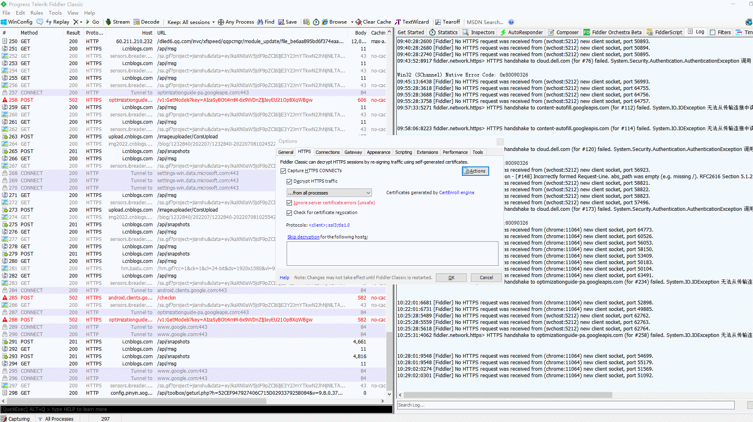Screen dimensions: 753x422
Task: Open the AutoResponder tab
Action: (521, 32)
